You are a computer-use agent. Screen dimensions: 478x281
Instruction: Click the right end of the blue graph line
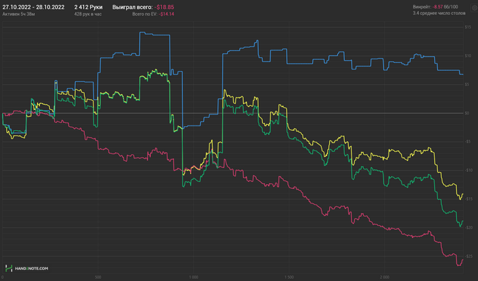pos(462,74)
